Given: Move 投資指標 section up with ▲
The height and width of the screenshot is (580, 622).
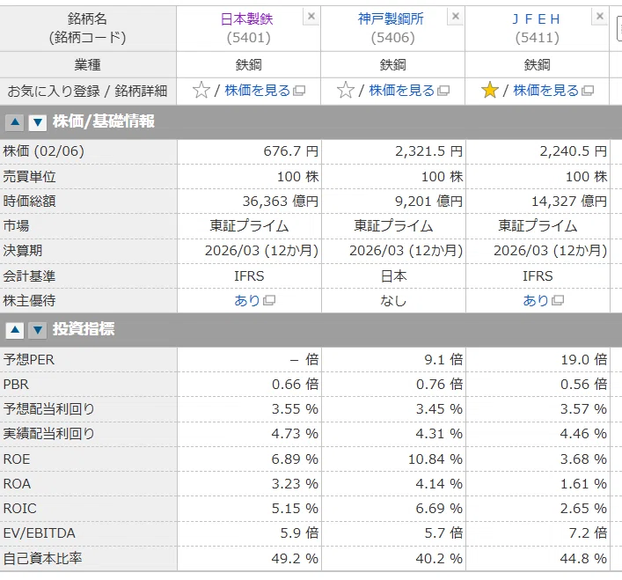Looking at the screenshot, I should [x=15, y=330].
